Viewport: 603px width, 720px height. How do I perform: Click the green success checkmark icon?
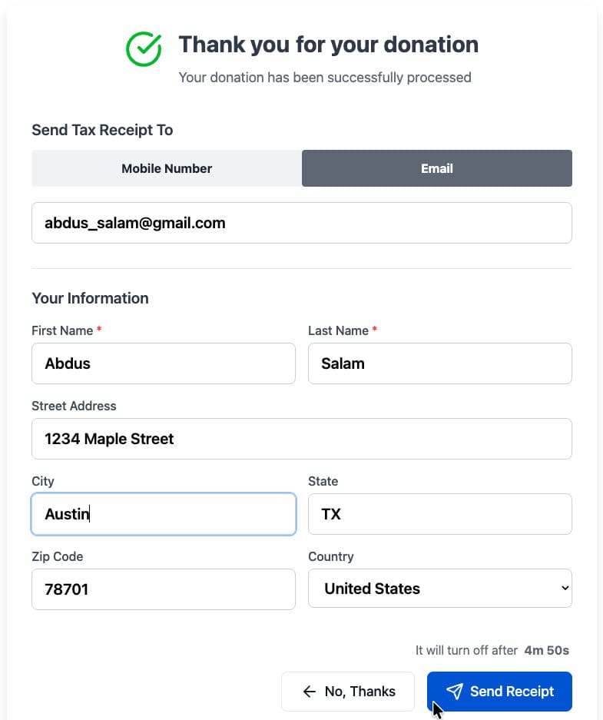point(144,49)
